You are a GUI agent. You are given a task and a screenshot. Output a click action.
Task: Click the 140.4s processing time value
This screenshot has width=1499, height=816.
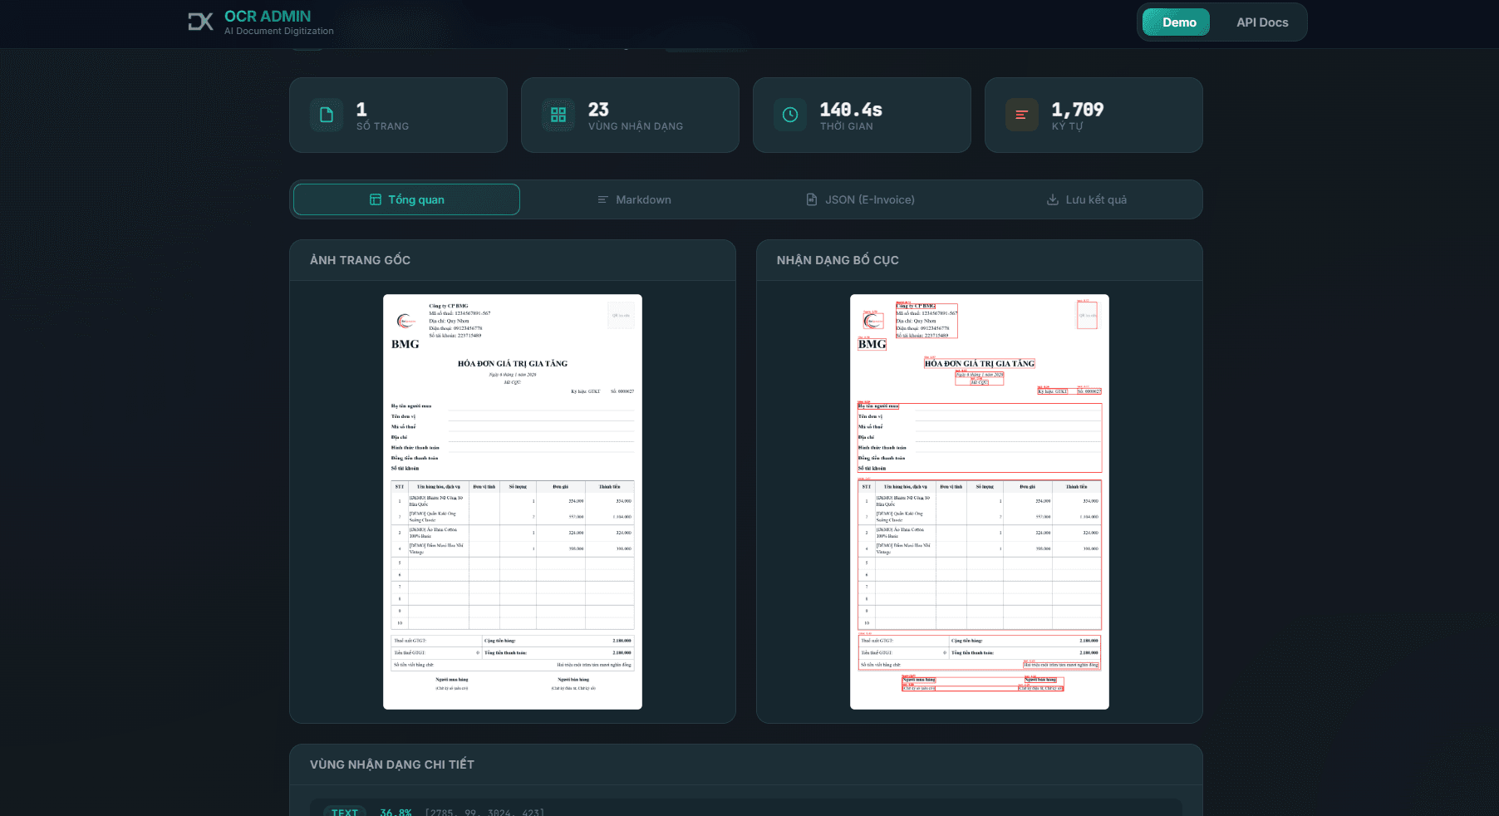[x=851, y=110]
